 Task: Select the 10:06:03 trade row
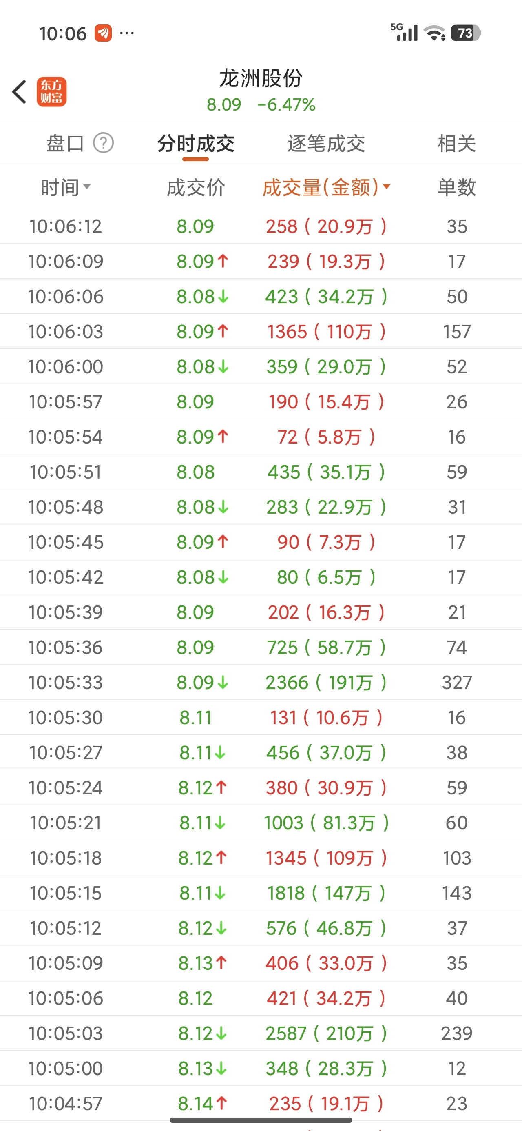(x=261, y=331)
